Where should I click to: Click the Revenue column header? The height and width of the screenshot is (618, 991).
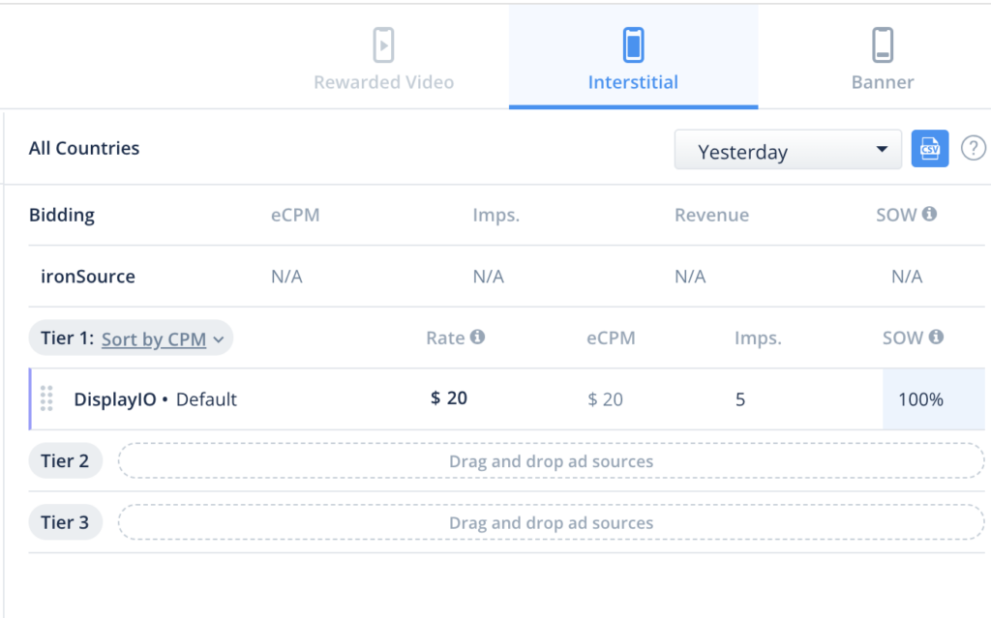711,215
